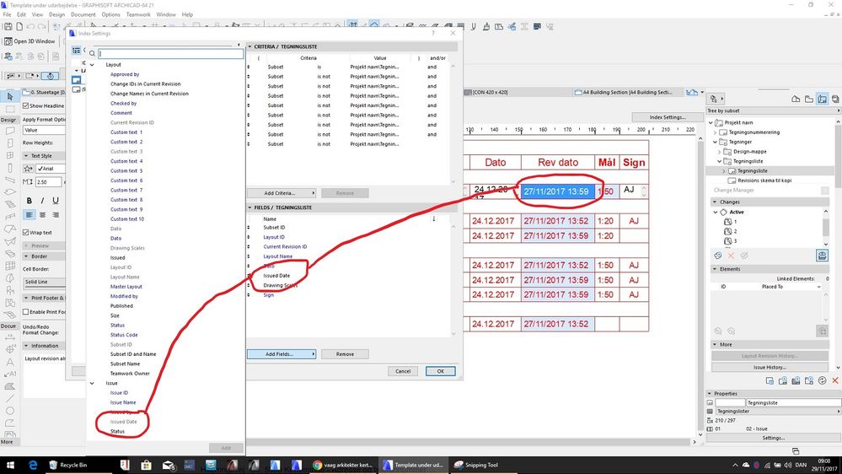The height and width of the screenshot is (474, 842).
Task: Select the Arrow tool in toolbox
Action: (9, 96)
